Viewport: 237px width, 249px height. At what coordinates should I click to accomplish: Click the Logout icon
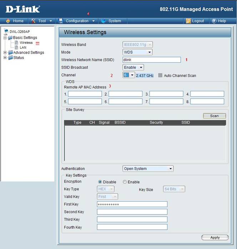point(188,21)
